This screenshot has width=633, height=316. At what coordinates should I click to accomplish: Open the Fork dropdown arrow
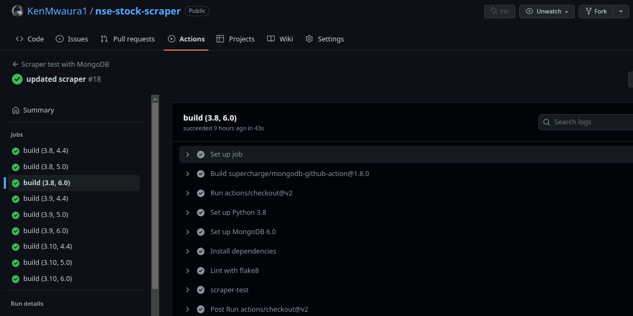click(621, 11)
